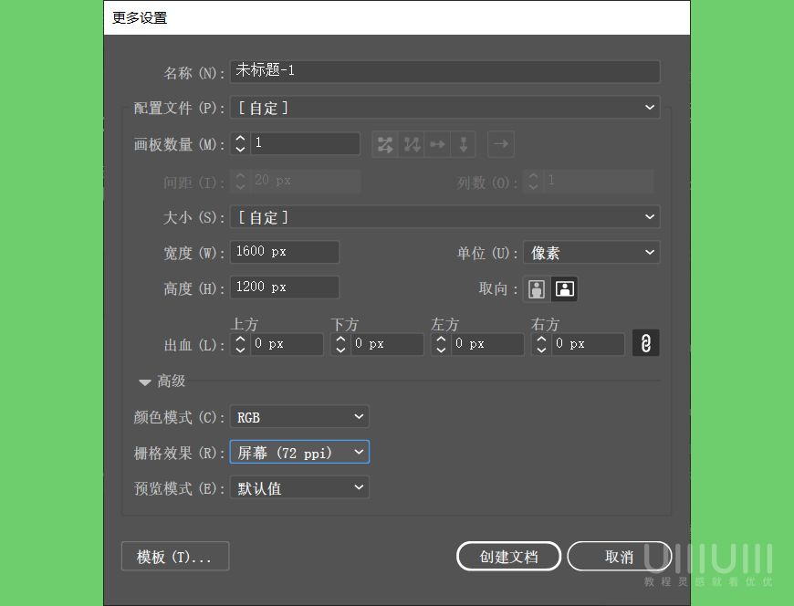Select landscape orientation for the document
794x606 pixels.
[x=564, y=288]
